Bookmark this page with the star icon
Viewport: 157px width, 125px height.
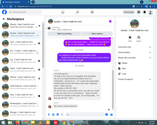pyautogui.click(x=142, y=6)
